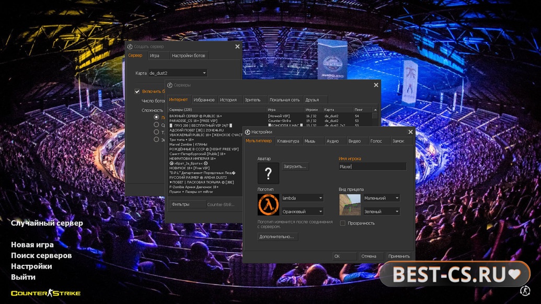This screenshot has height=304, width=541.
Task: Click the Counter-Strike logo at bottom left
Action: (45, 294)
